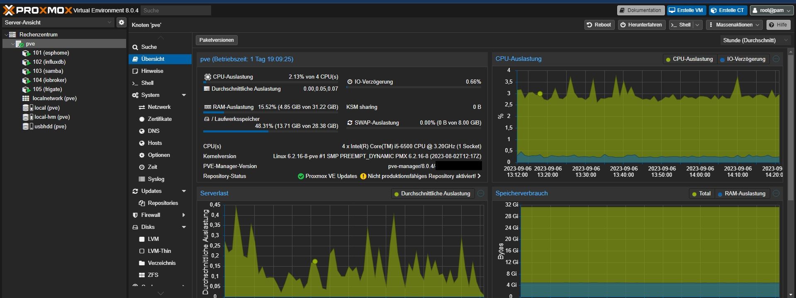The width and height of the screenshot is (796, 298).
Task: Click the gear icon beside Server-Ansicht
Action: coord(122,22)
